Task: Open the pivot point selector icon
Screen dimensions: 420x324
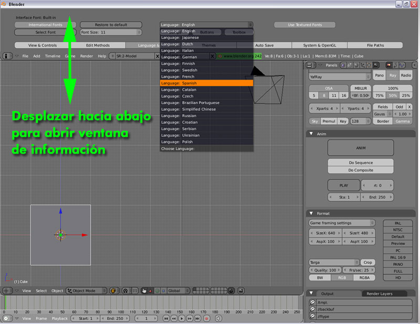Action: 125,290
